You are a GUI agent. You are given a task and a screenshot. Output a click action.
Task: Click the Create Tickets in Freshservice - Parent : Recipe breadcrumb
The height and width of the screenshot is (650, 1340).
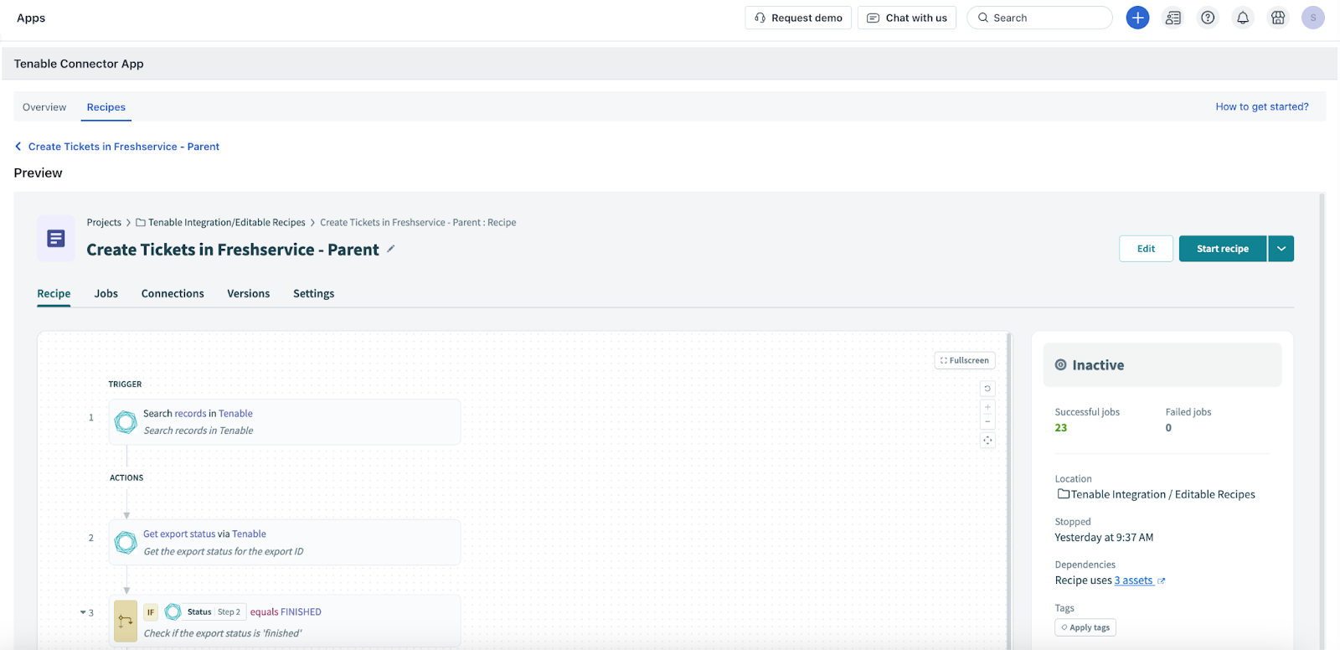(x=418, y=223)
